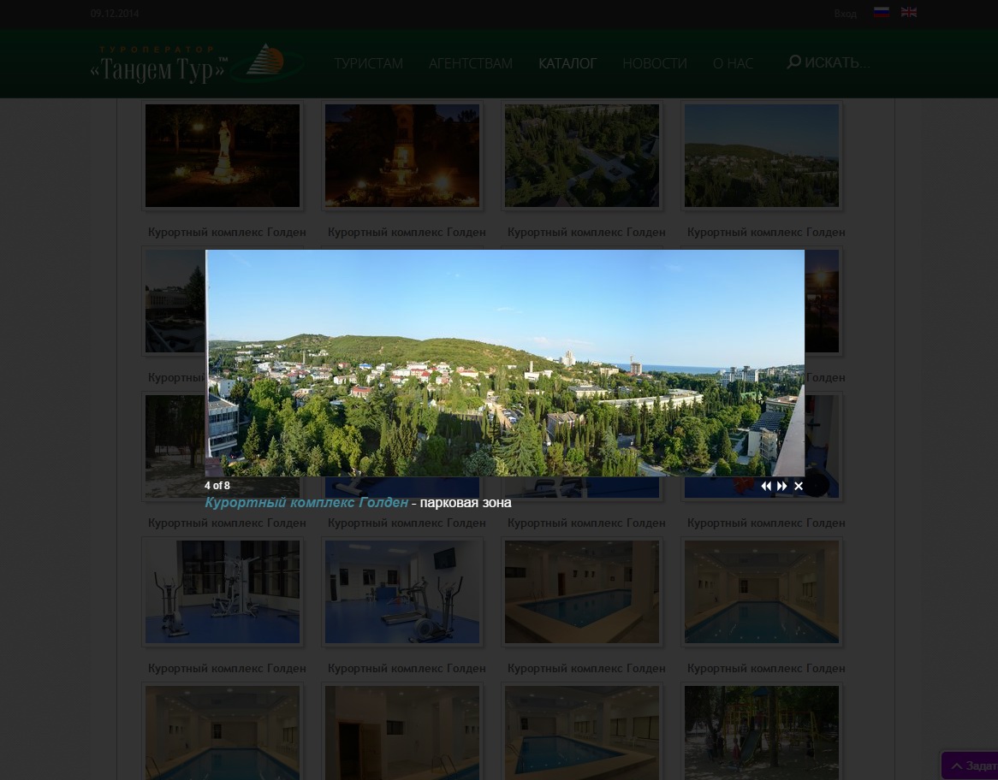Click the Курортный комплекс Голден caption link

(x=306, y=503)
